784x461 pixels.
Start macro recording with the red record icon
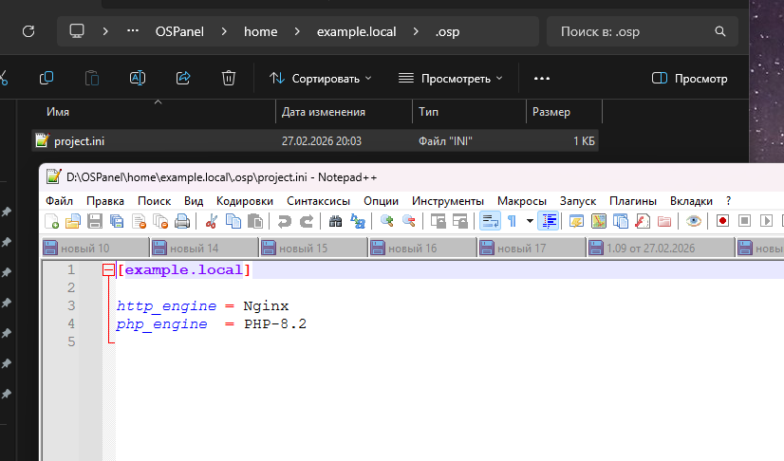coord(722,221)
